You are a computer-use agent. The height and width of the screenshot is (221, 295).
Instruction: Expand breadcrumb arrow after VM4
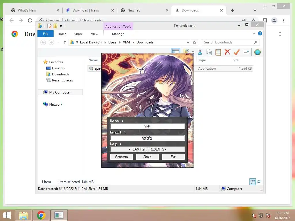point(133,42)
